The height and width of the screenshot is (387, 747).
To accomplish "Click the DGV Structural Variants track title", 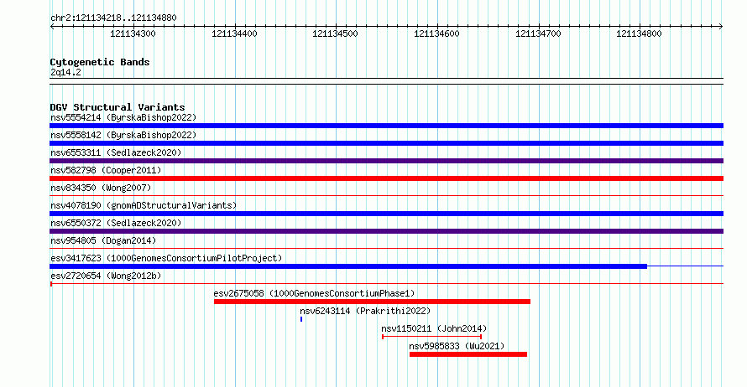I will click(118, 107).
